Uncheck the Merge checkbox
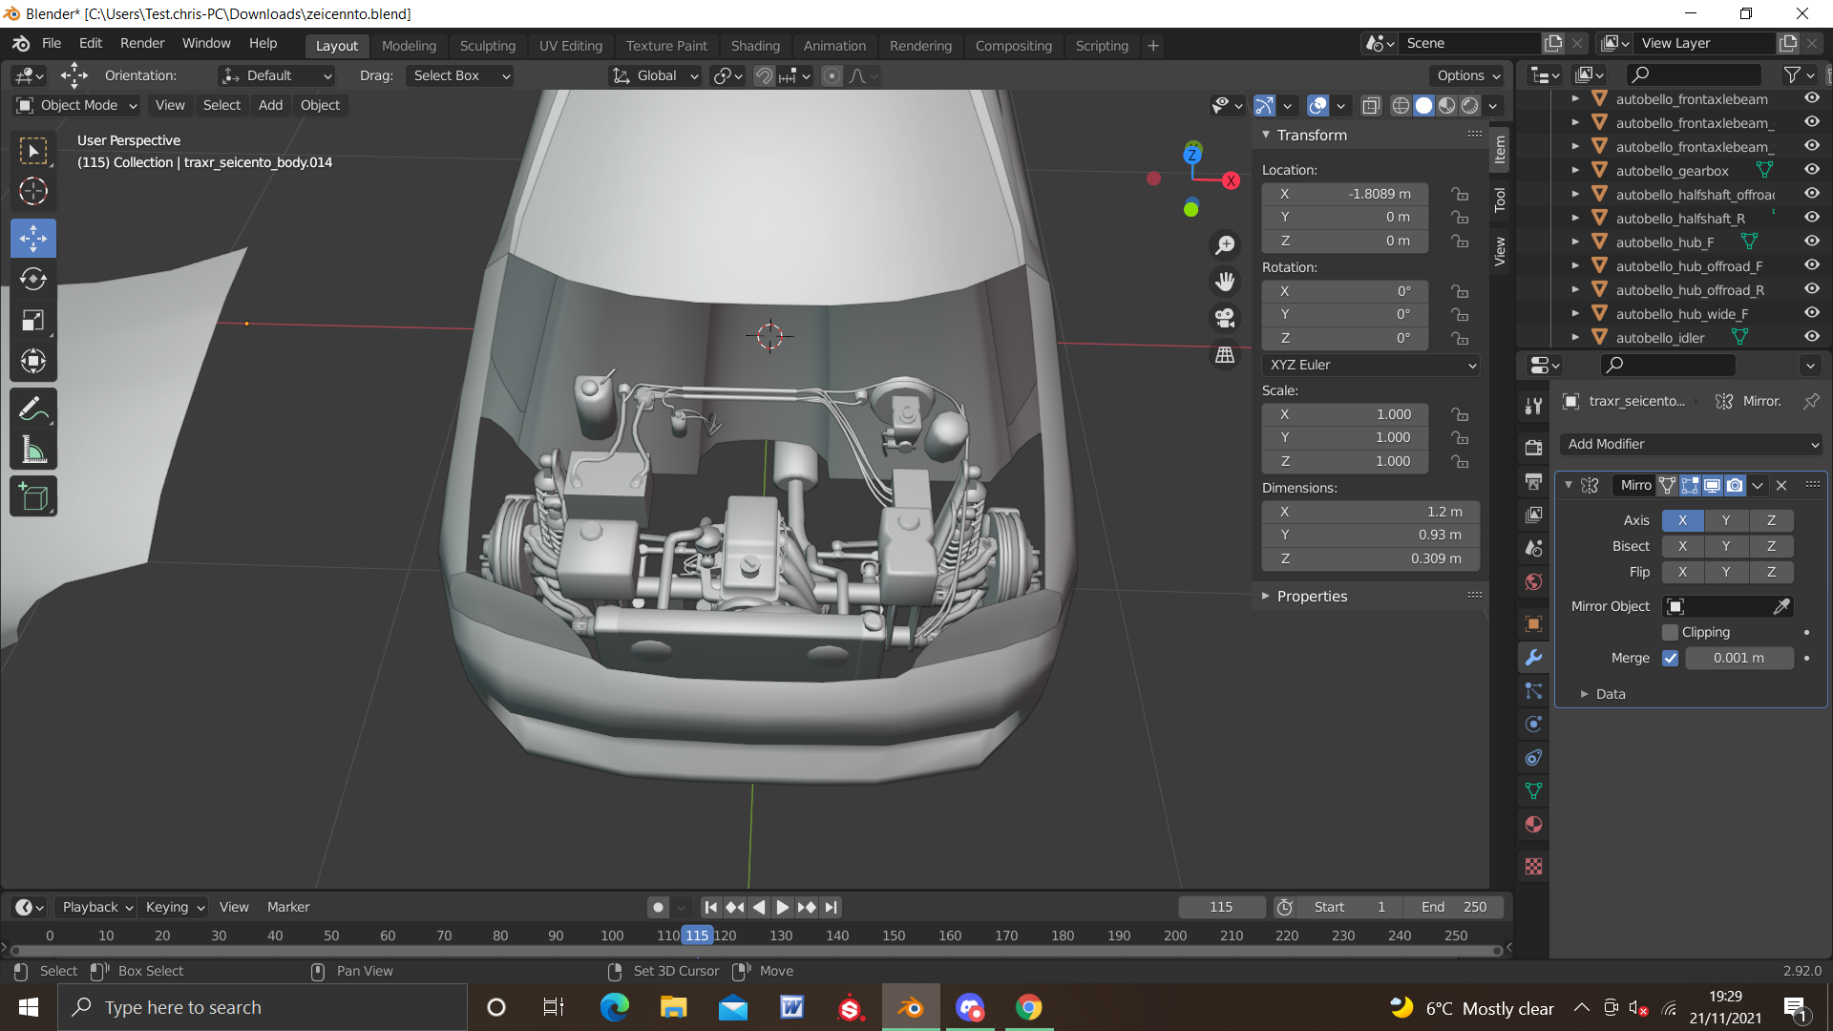The image size is (1833, 1031). pos(1670,659)
